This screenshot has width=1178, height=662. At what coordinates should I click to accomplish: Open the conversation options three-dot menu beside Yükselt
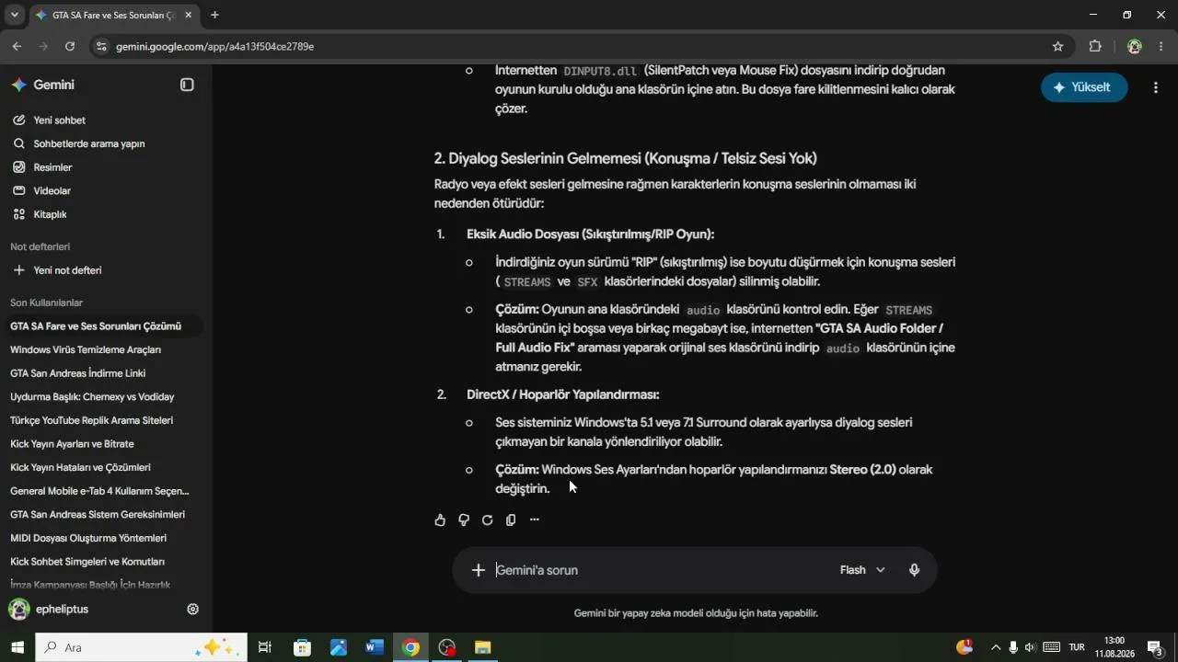click(1156, 87)
